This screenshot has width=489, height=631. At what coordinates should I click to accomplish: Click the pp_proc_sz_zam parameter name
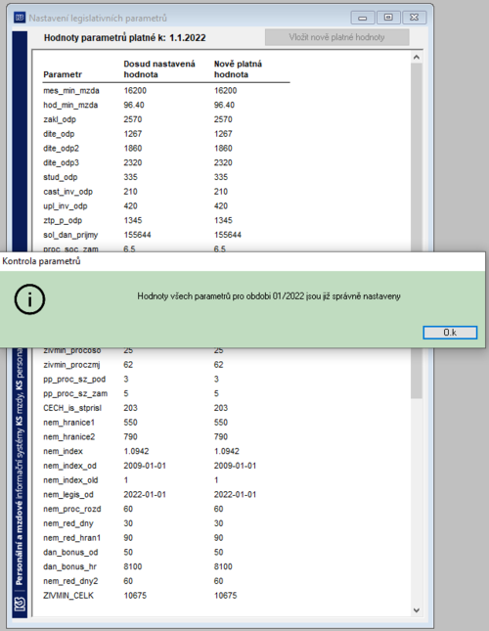[75, 394]
